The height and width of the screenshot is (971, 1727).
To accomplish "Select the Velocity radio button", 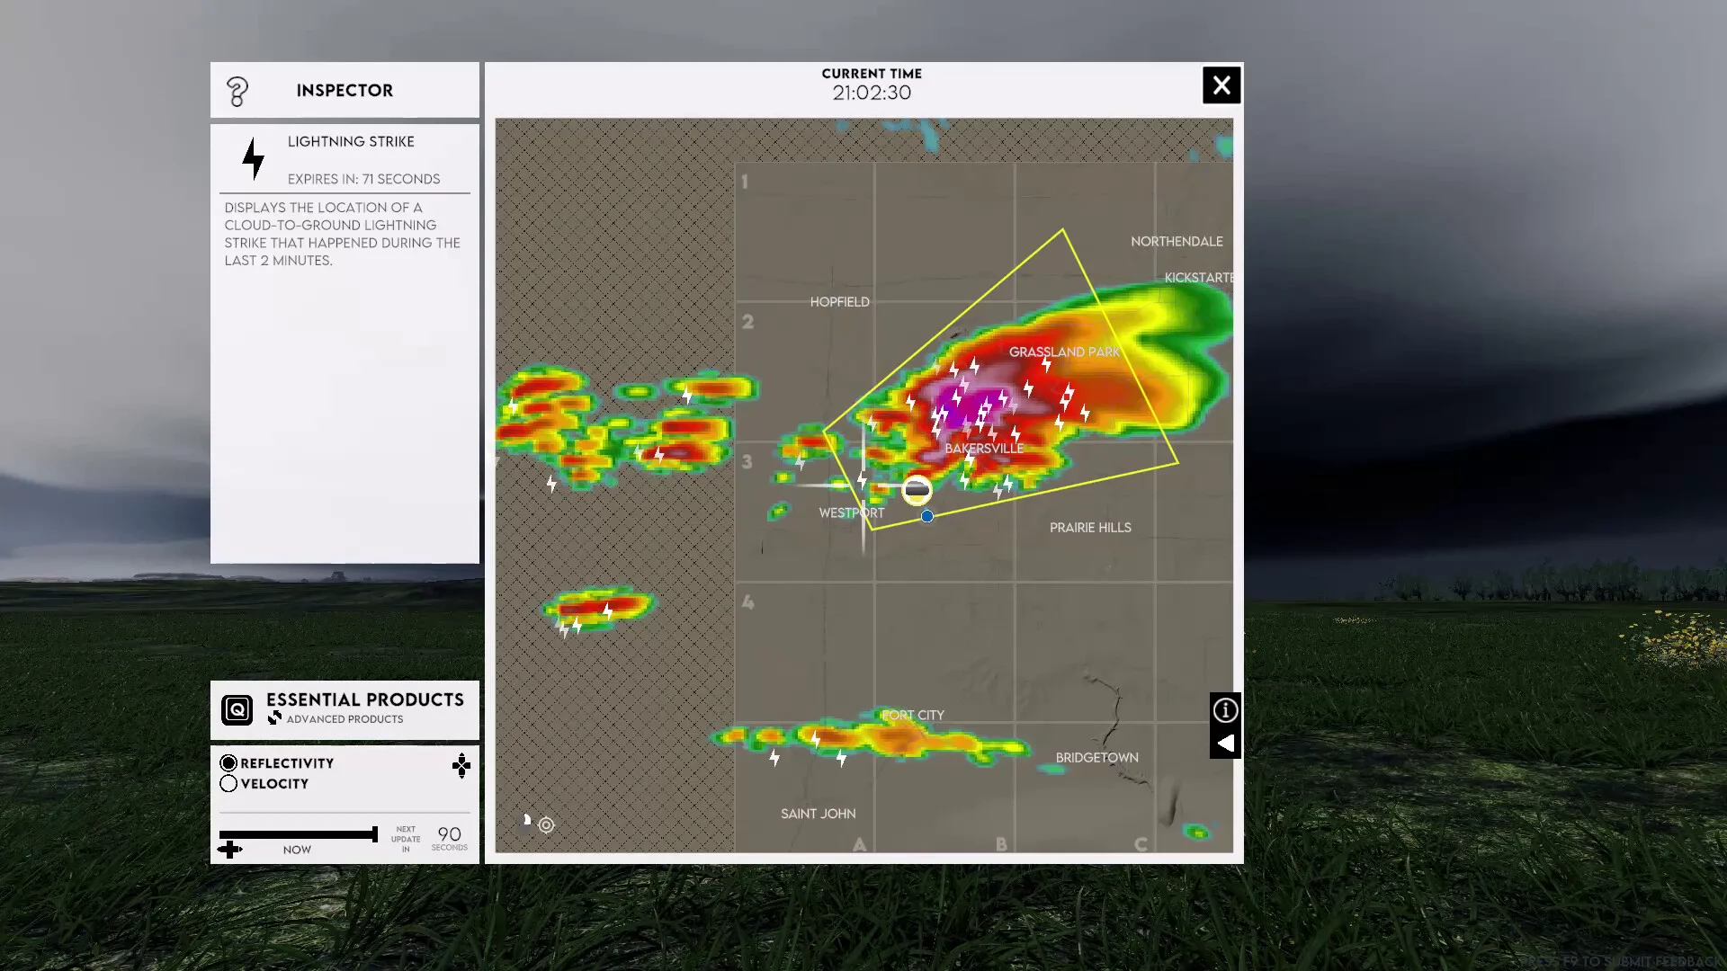I will point(229,783).
